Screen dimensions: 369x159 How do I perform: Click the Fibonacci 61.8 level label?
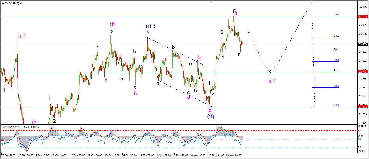point(336,70)
